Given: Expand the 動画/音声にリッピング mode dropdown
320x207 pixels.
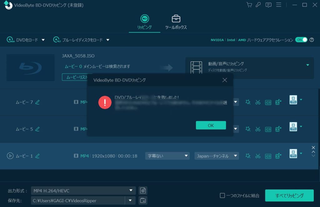Looking at the screenshot, I should 307,65.
